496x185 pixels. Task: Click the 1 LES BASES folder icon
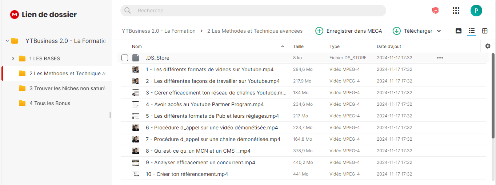pos(22,59)
